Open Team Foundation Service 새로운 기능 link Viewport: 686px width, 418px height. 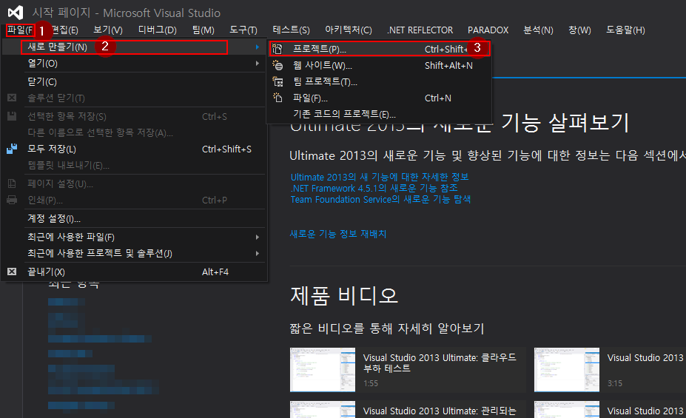[380, 199]
